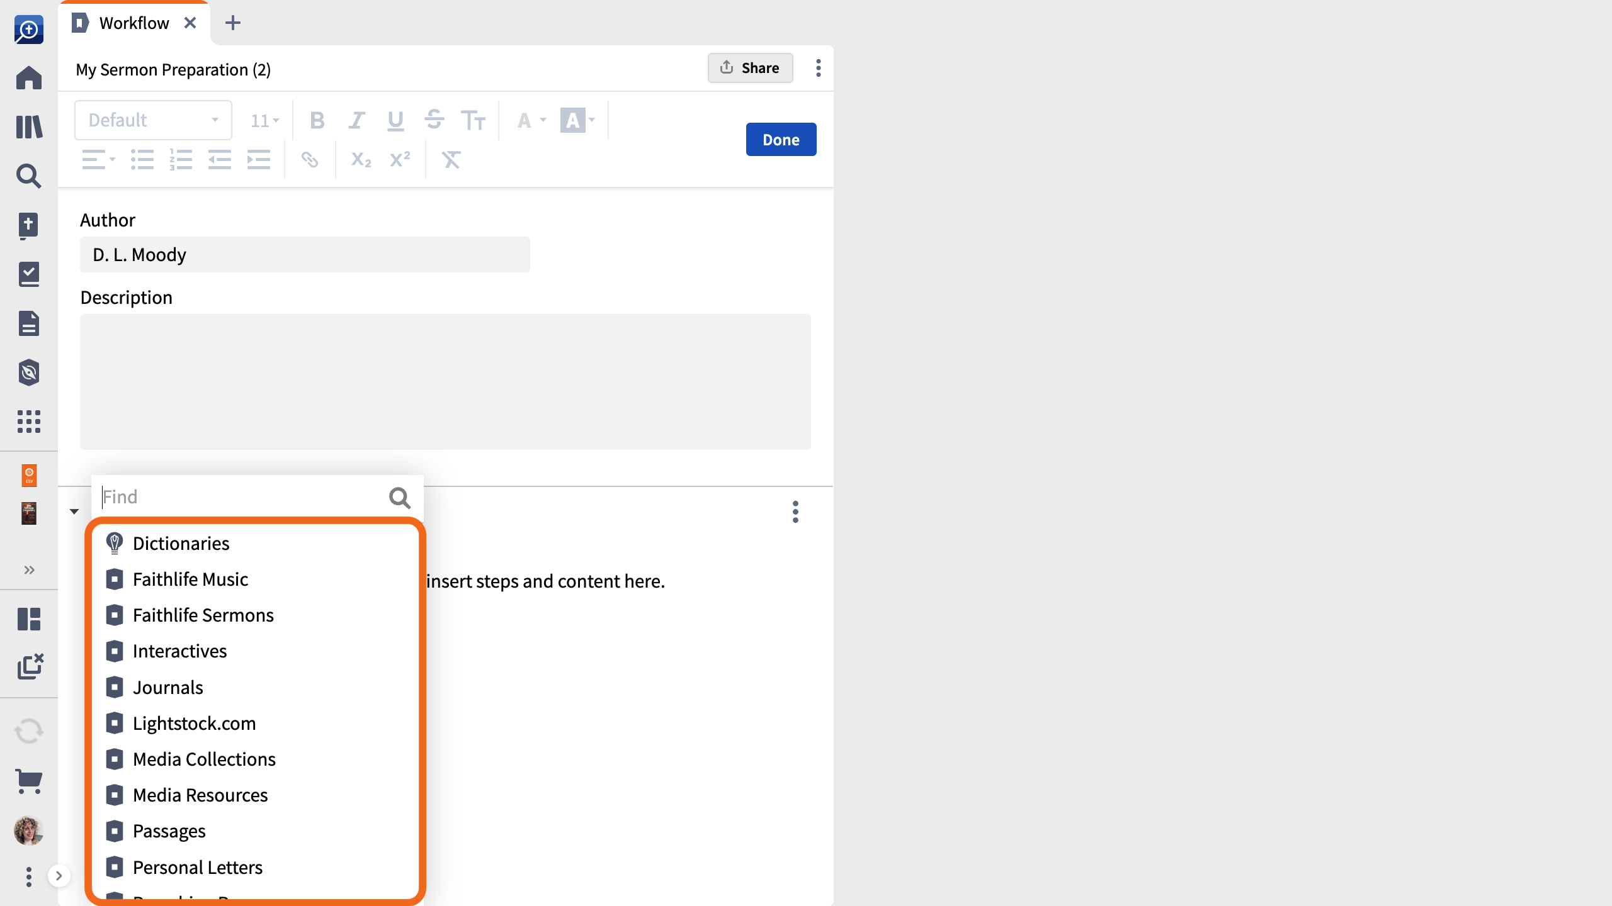Add a new tab with plus button
The width and height of the screenshot is (1612, 906).
tap(233, 23)
